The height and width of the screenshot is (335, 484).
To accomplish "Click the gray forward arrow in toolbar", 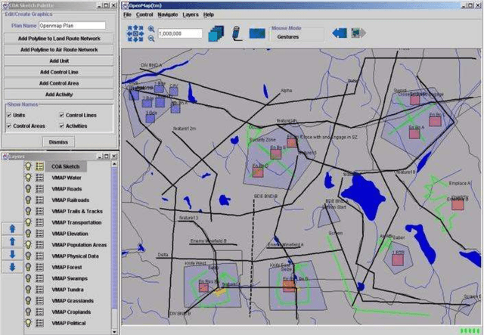I will pos(358,33).
